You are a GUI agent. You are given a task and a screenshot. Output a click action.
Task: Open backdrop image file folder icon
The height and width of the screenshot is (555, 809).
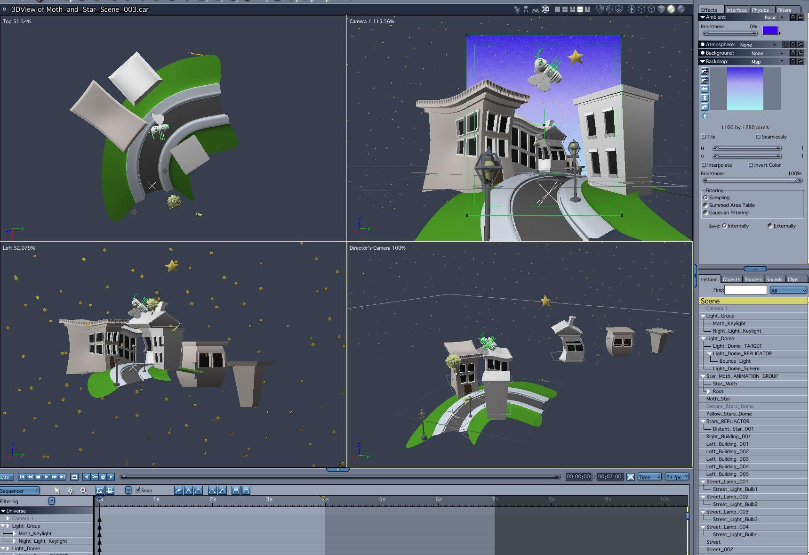point(705,71)
